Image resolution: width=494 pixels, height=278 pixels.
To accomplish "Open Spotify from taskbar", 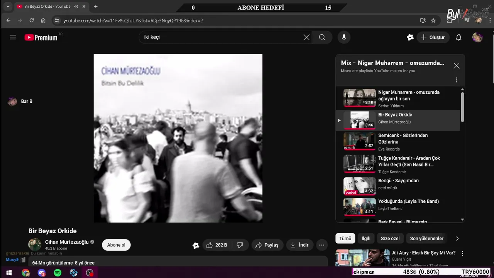I will tap(58, 273).
